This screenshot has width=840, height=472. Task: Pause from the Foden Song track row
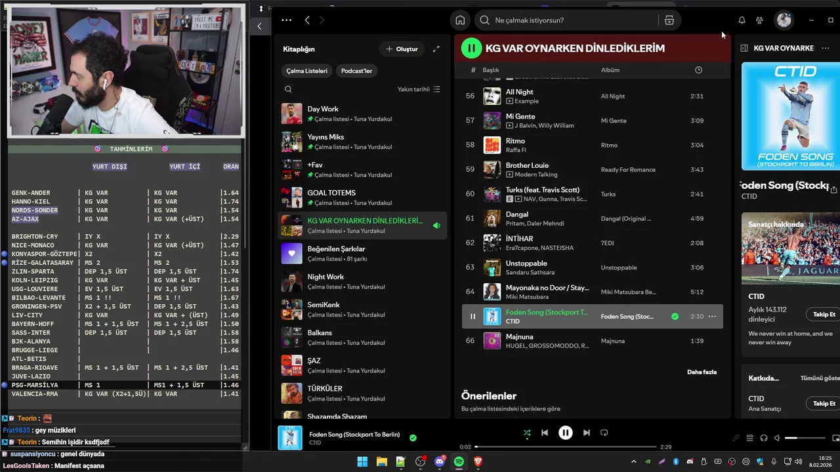pos(472,317)
